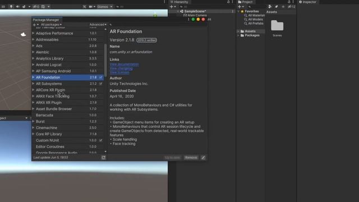Viewport: 359px width, 202px height.
Task: Click the Project search by label icon
Action: [x=277, y=7]
